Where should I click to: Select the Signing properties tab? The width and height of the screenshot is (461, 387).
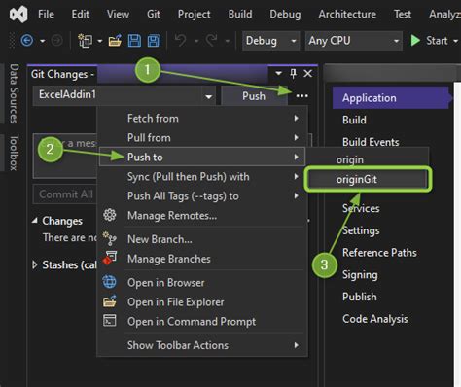pyautogui.click(x=360, y=275)
